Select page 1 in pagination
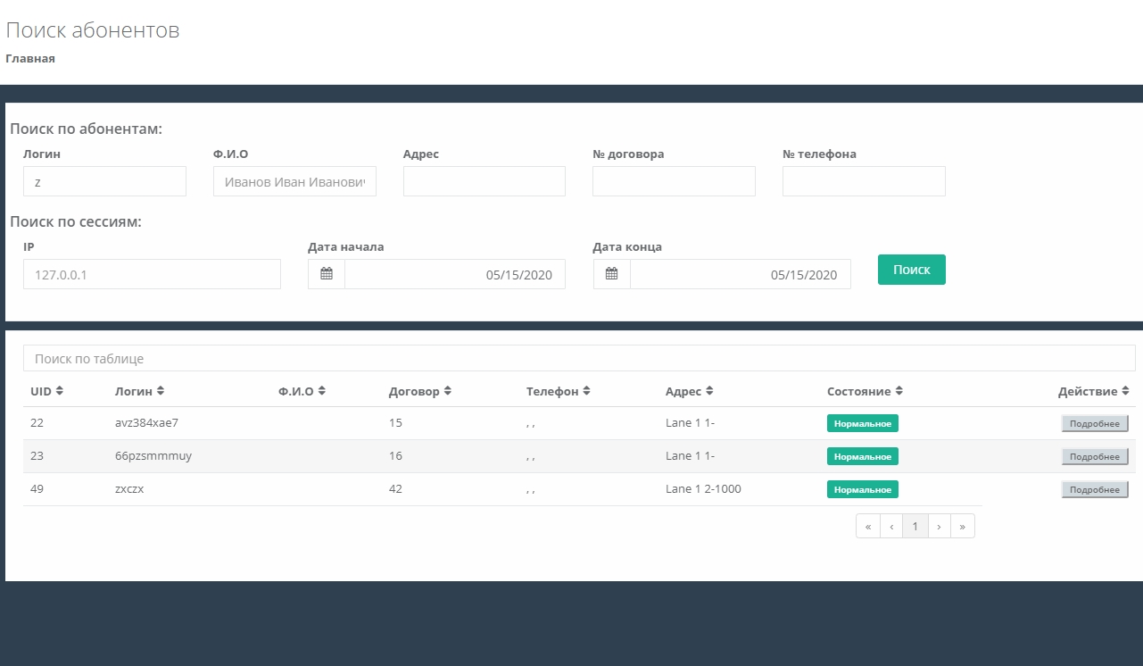1143x666 pixels. 915,527
